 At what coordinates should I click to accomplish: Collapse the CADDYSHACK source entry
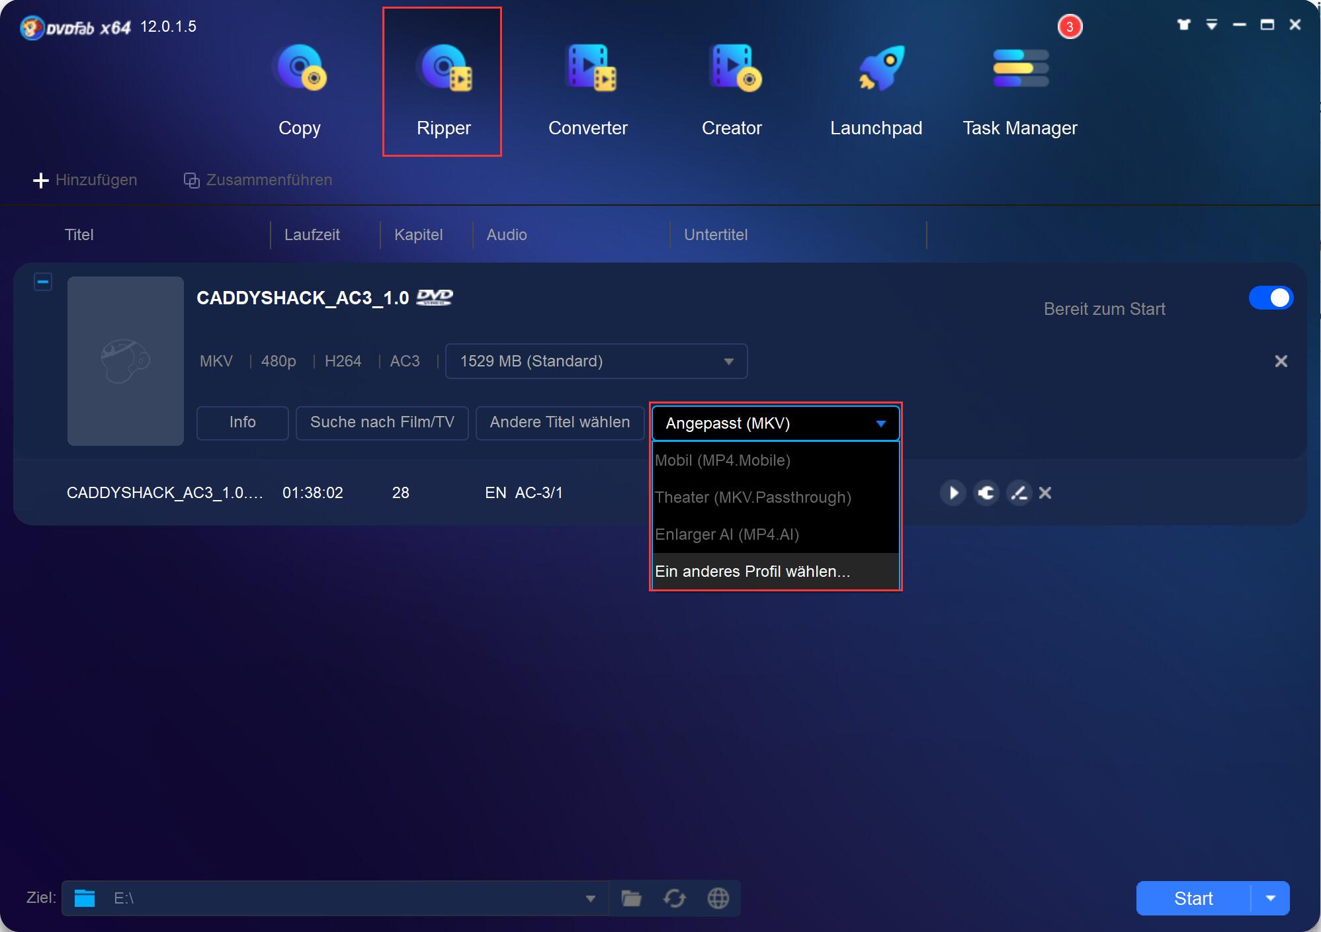[43, 282]
